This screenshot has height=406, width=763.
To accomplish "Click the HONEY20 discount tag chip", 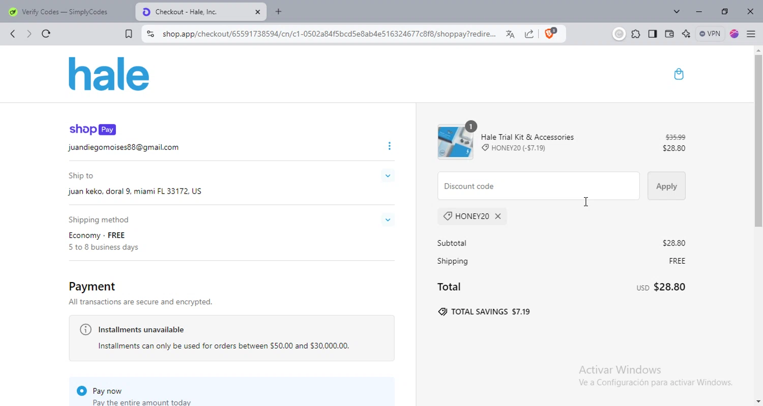I will [472, 216].
